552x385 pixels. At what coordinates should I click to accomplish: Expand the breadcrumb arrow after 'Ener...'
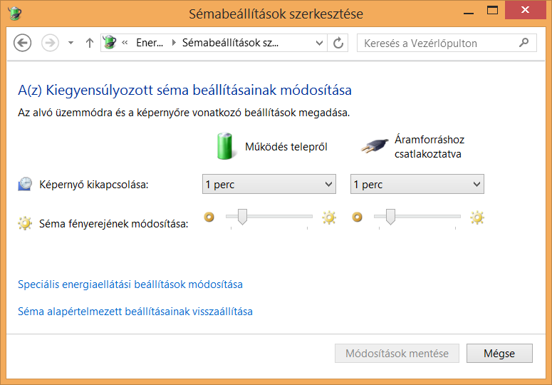pos(174,43)
